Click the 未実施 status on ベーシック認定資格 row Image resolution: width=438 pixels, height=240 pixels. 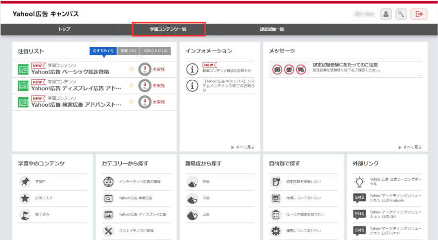(x=159, y=69)
